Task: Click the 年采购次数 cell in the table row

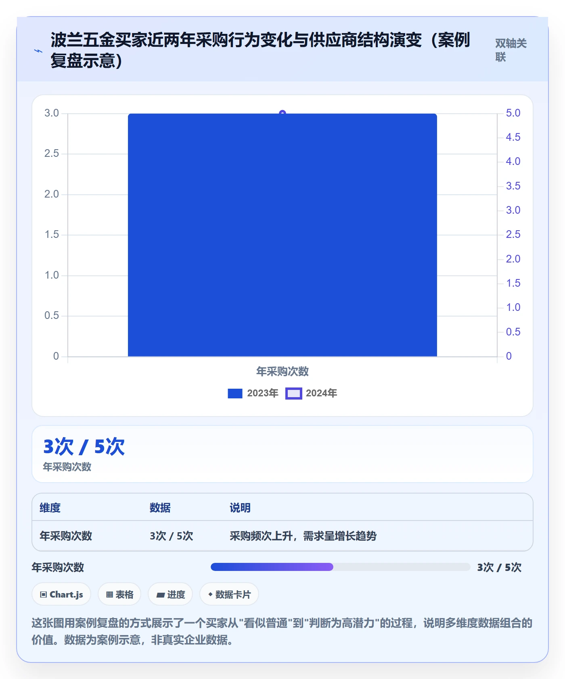Action: coord(66,536)
